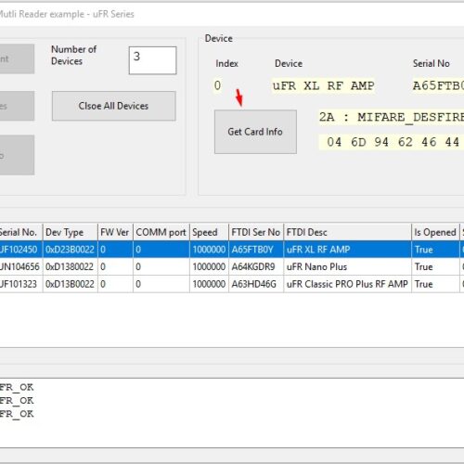Screen dimensions: 464x464
Task: Click the cell 0xD1380022
Action: 70,266
